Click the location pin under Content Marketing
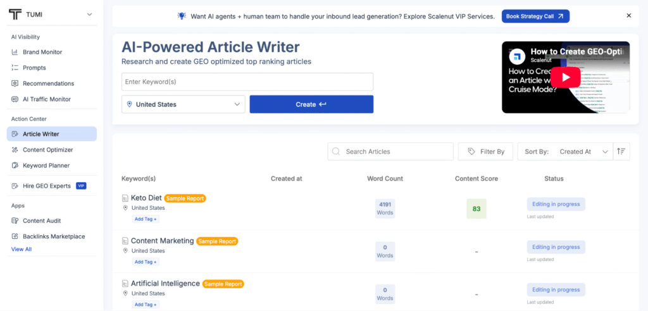Image resolution: width=648 pixels, height=311 pixels. click(126, 251)
